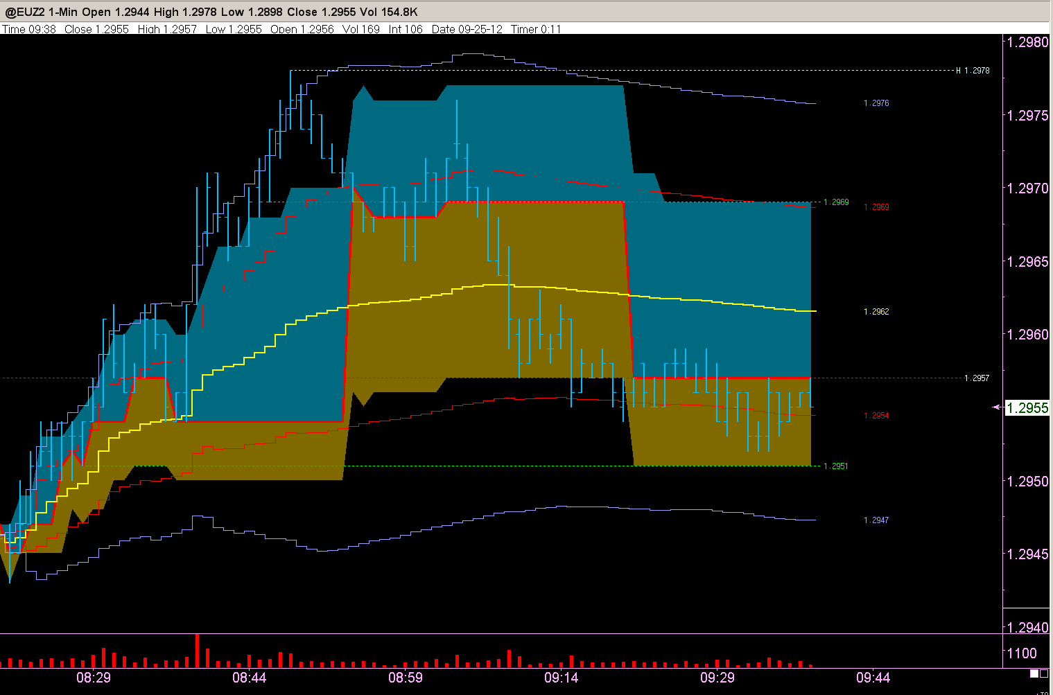Click the green 1.2951 level label
Viewport: 1053px width, 695px height.
(836, 466)
